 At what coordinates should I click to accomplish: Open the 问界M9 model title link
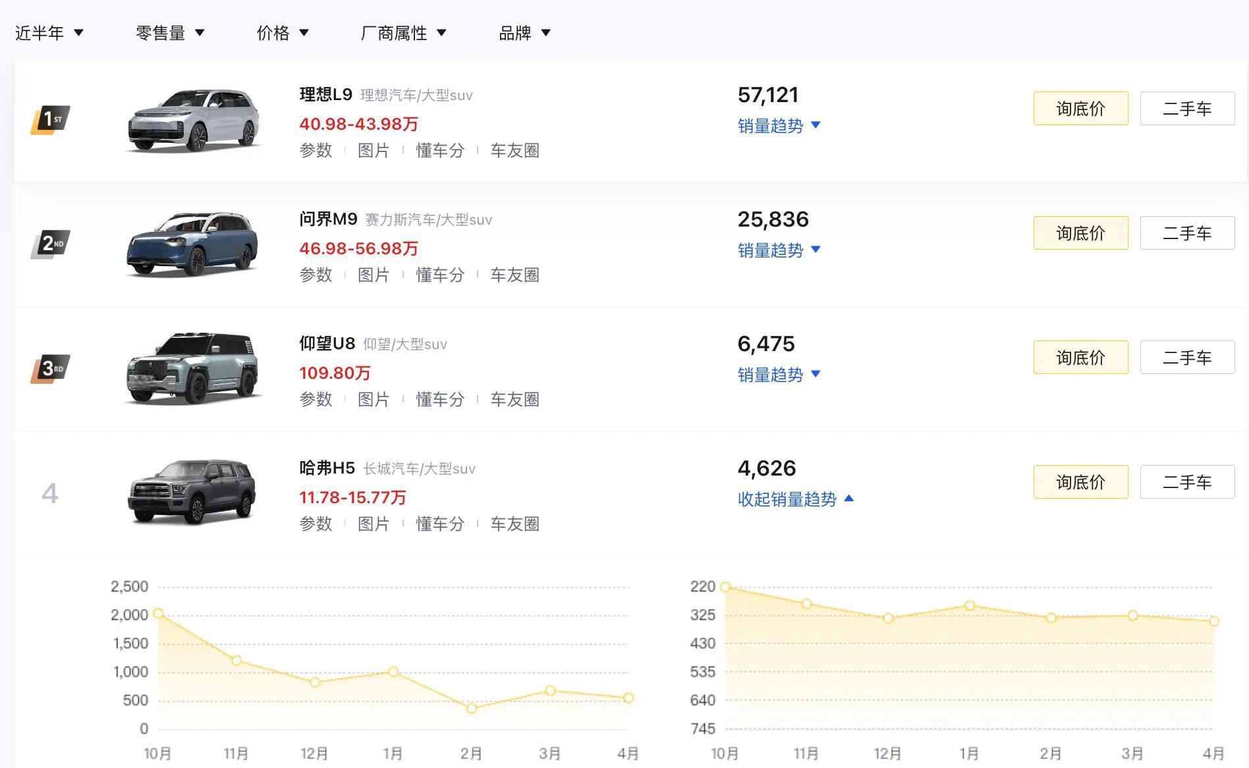click(328, 219)
